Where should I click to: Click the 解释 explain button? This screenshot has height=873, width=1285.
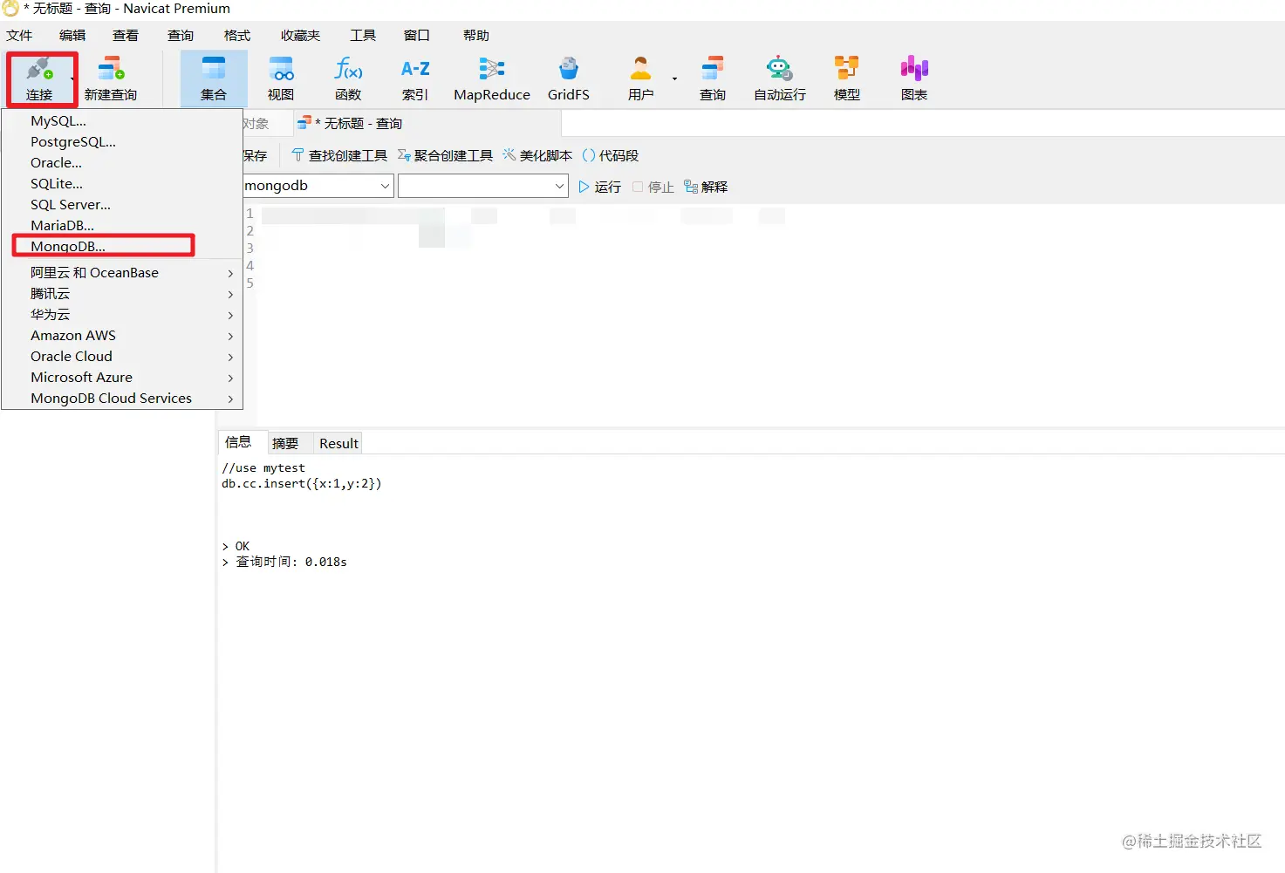point(706,187)
